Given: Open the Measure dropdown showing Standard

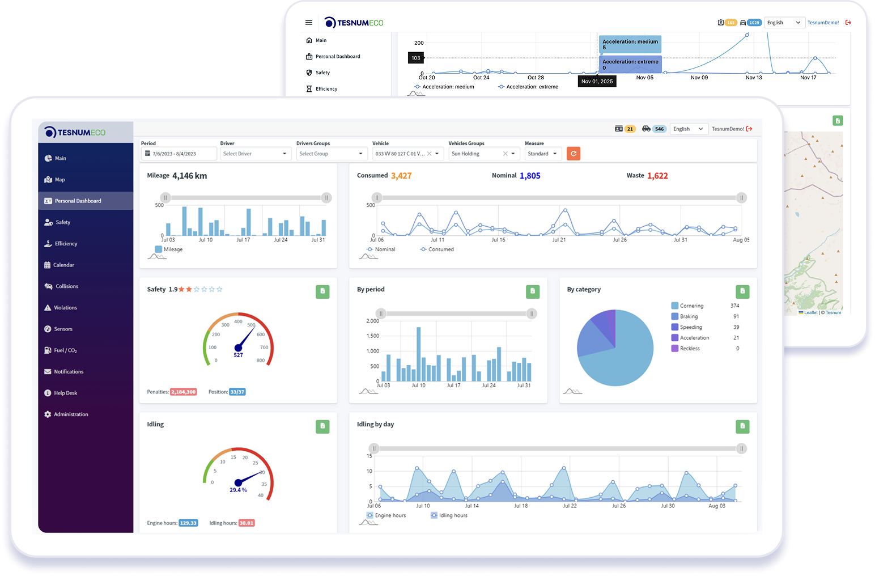Looking at the screenshot, I should (x=542, y=153).
